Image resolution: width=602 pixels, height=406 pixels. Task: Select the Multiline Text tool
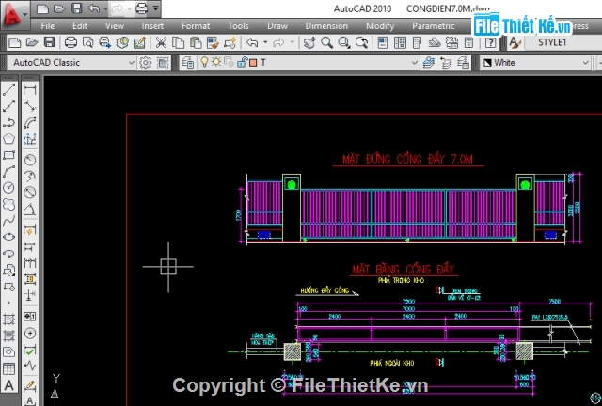coord(8,385)
